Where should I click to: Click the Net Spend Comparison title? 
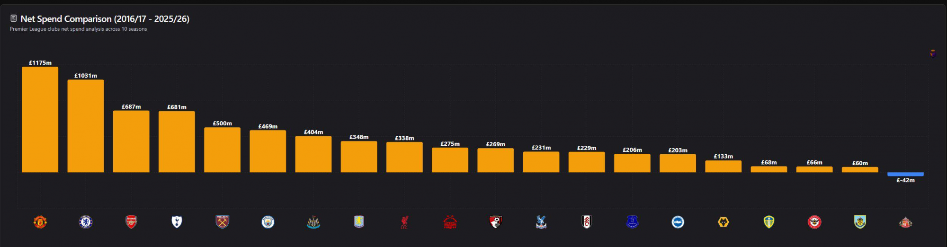[105, 19]
